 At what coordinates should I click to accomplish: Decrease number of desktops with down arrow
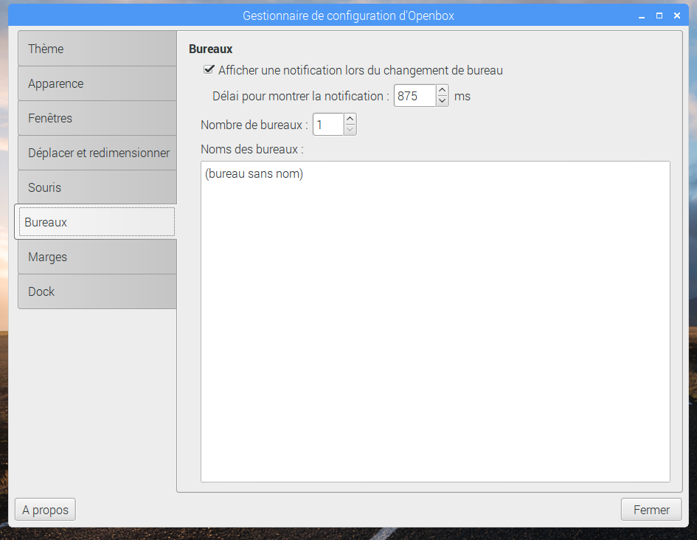pyautogui.click(x=350, y=130)
